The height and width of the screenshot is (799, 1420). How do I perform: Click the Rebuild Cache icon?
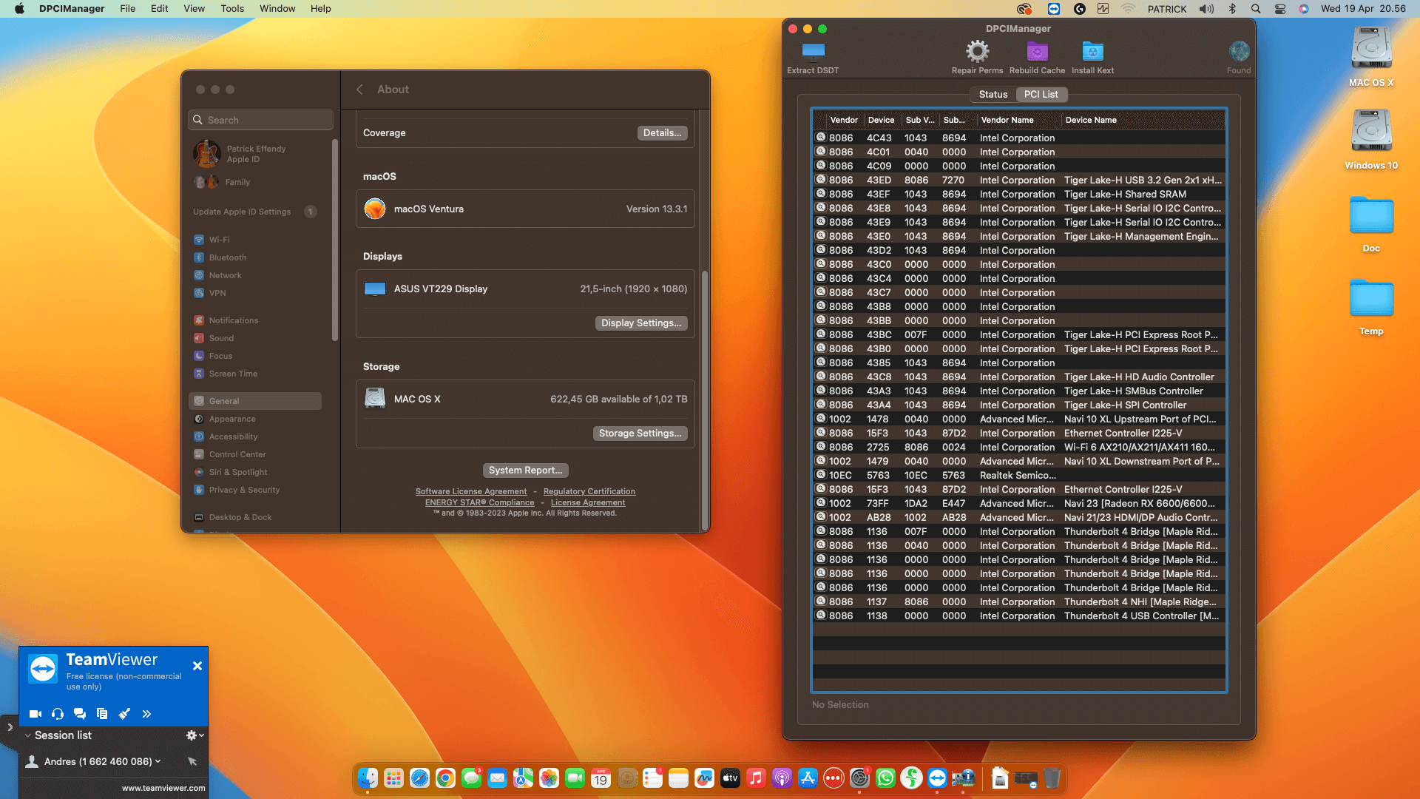click(x=1037, y=51)
